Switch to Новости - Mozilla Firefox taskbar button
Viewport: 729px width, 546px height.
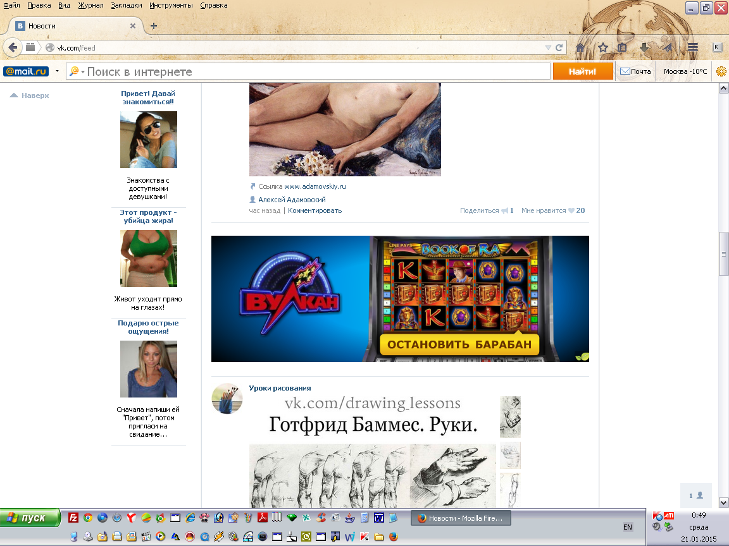461,518
